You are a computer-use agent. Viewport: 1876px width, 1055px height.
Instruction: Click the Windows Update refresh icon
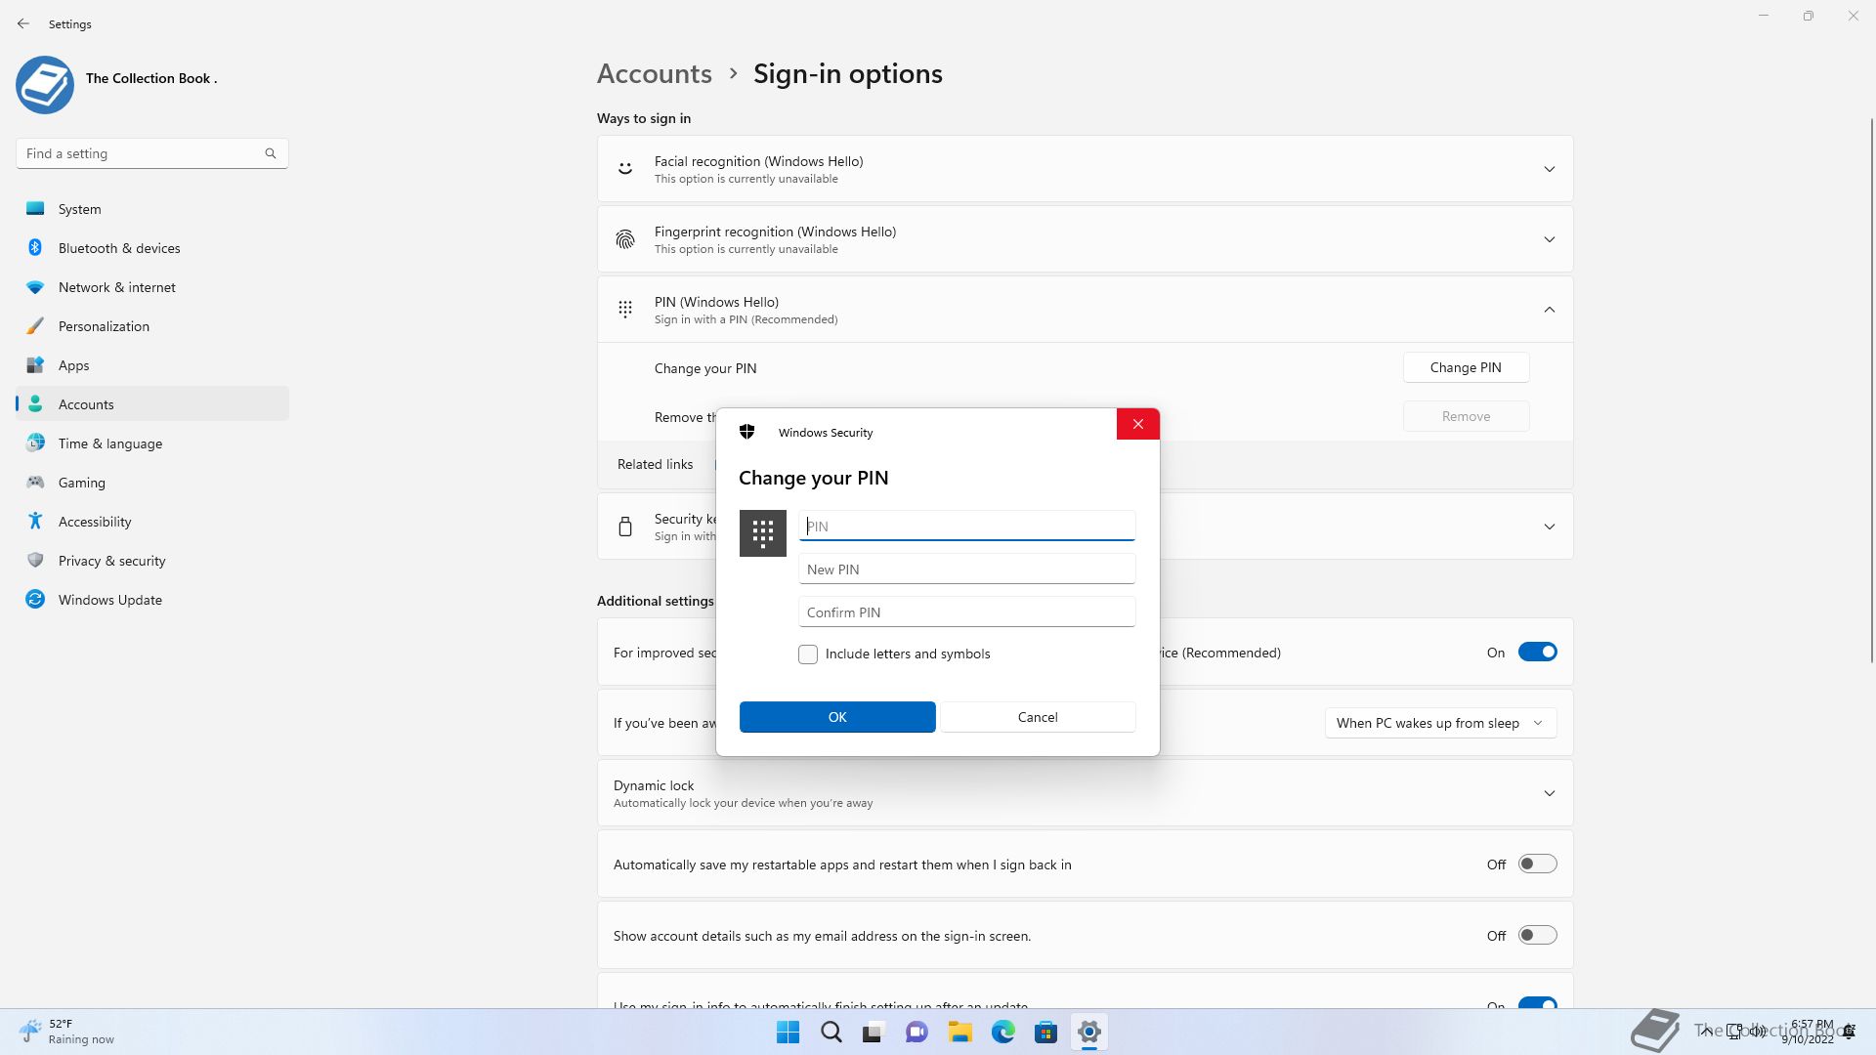[35, 599]
